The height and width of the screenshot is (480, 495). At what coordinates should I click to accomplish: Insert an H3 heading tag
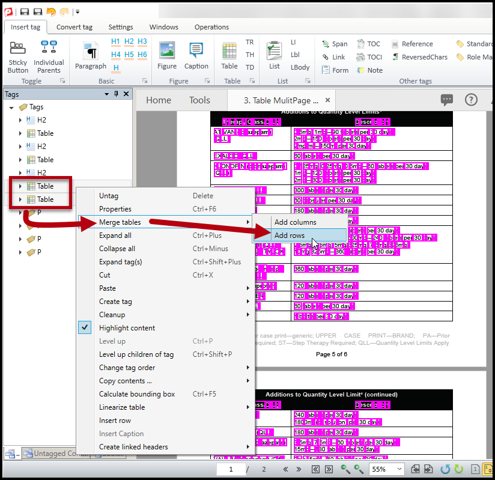142,41
